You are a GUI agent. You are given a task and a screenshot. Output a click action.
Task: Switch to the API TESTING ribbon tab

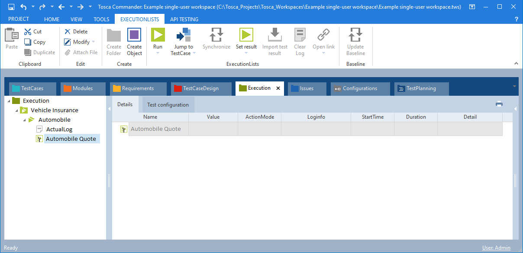click(x=184, y=19)
